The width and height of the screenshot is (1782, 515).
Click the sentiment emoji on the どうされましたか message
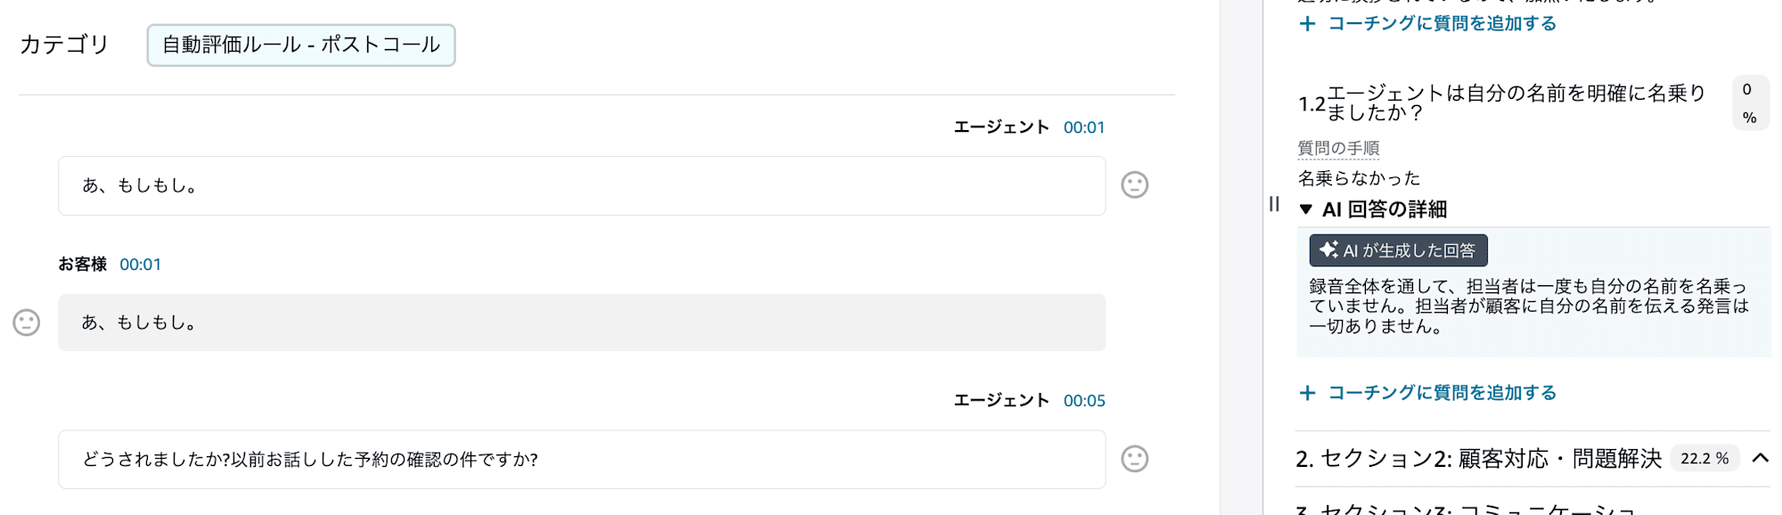[x=1133, y=459]
